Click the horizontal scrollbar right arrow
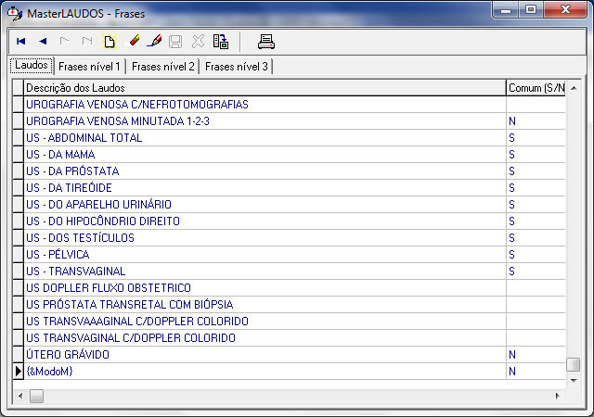The height and width of the screenshot is (417, 594). tap(557, 397)
